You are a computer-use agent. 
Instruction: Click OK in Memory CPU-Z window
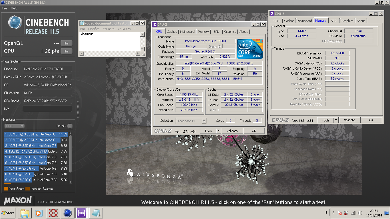[x=371, y=120]
